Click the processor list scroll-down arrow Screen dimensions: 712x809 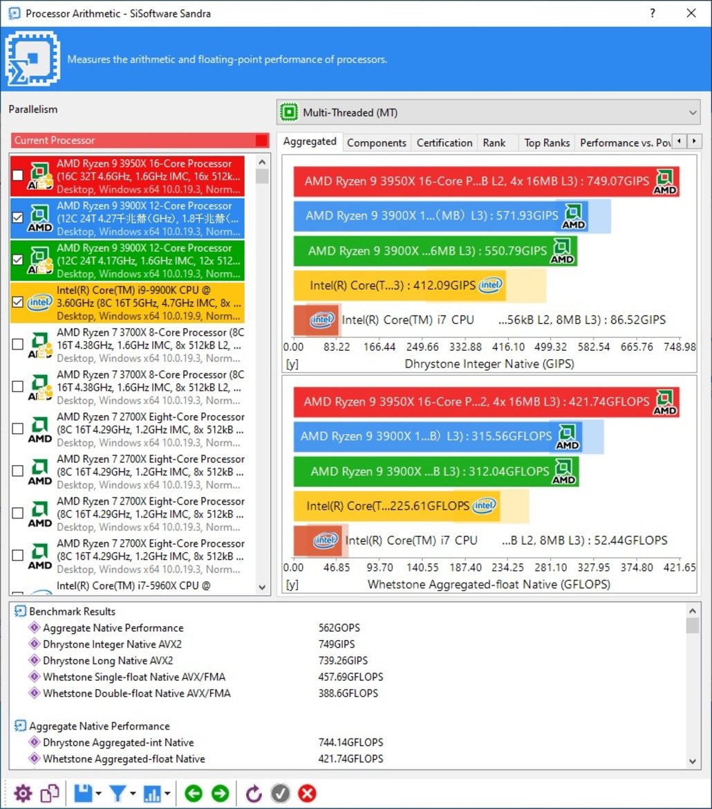click(262, 587)
